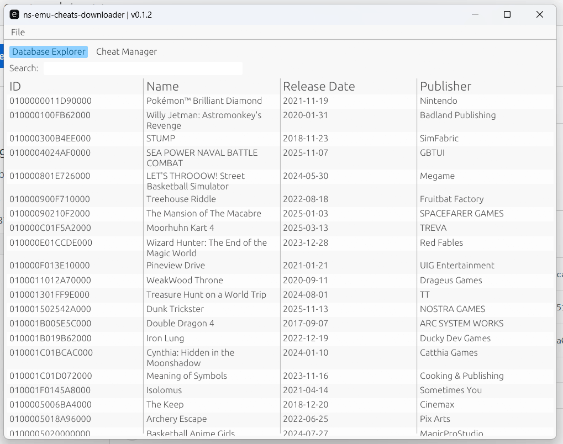Image resolution: width=563 pixels, height=444 pixels.
Task: Click publisher ARC SYSTEM WORKS
Action: click(462, 324)
